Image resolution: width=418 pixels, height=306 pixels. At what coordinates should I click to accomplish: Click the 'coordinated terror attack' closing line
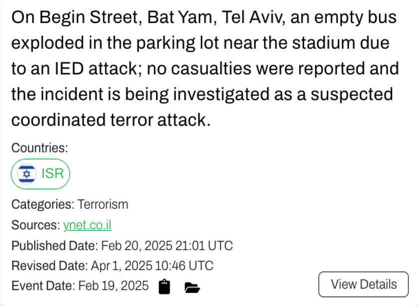109,120
